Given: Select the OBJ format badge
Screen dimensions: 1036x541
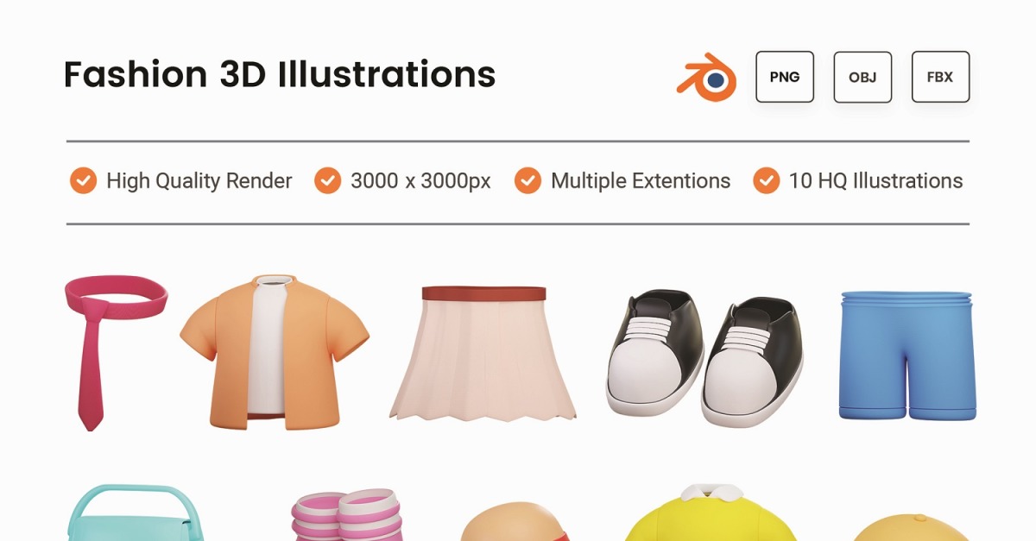Looking at the screenshot, I should 862,77.
